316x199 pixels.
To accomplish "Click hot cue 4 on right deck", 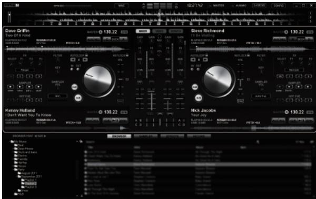I will tap(308, 100).
